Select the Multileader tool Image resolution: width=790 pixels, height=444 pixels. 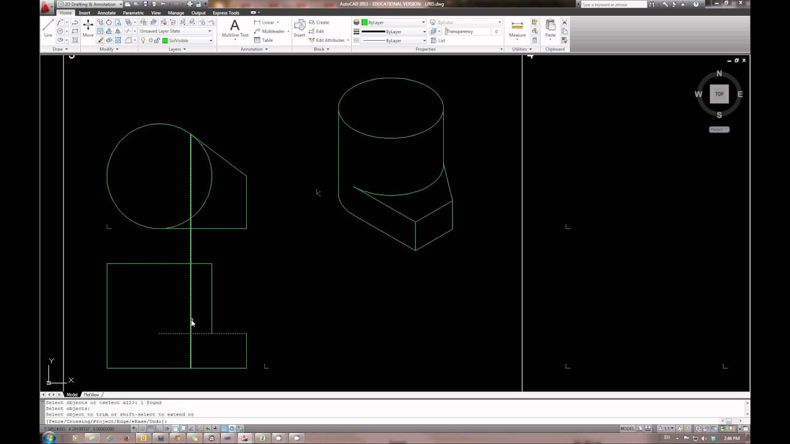(271, 31)
